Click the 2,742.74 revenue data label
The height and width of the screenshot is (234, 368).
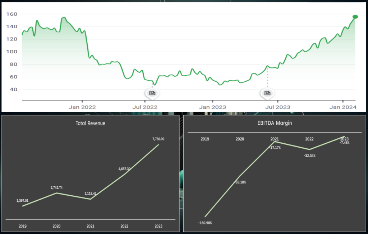[57, 187]
